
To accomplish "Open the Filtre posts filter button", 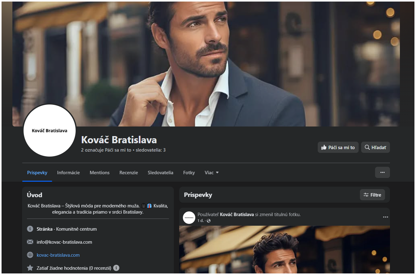I will coord(372,195).
